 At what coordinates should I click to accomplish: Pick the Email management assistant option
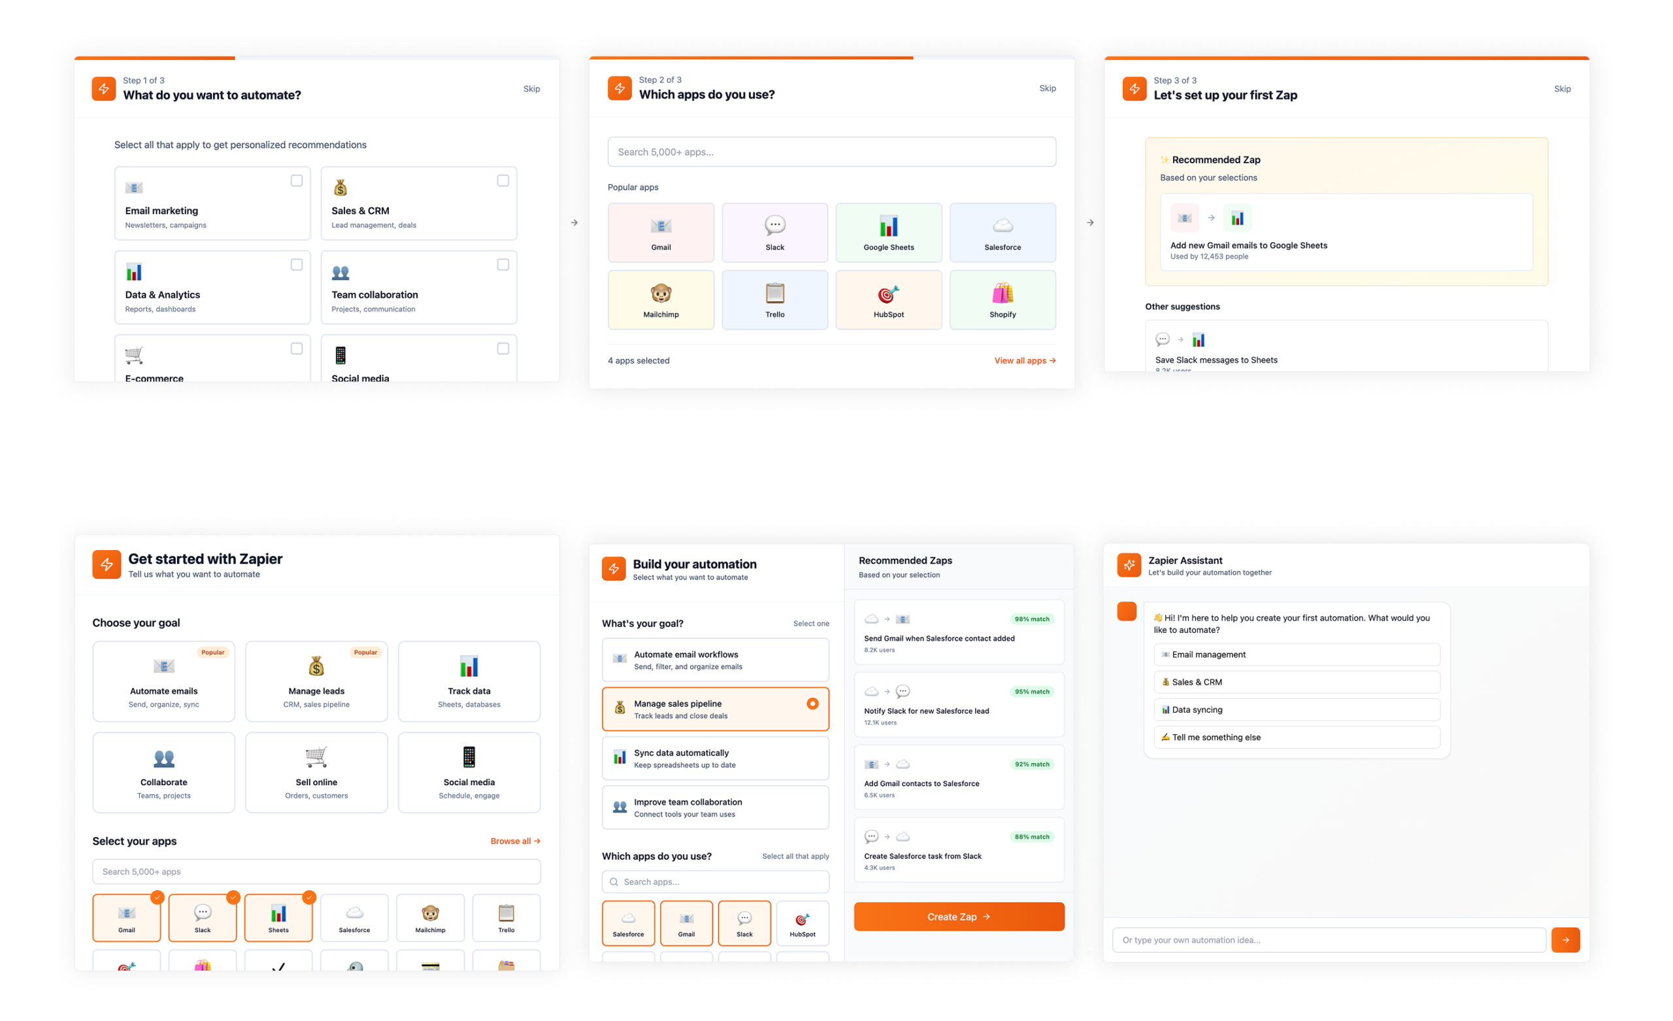click(1296, 655)
